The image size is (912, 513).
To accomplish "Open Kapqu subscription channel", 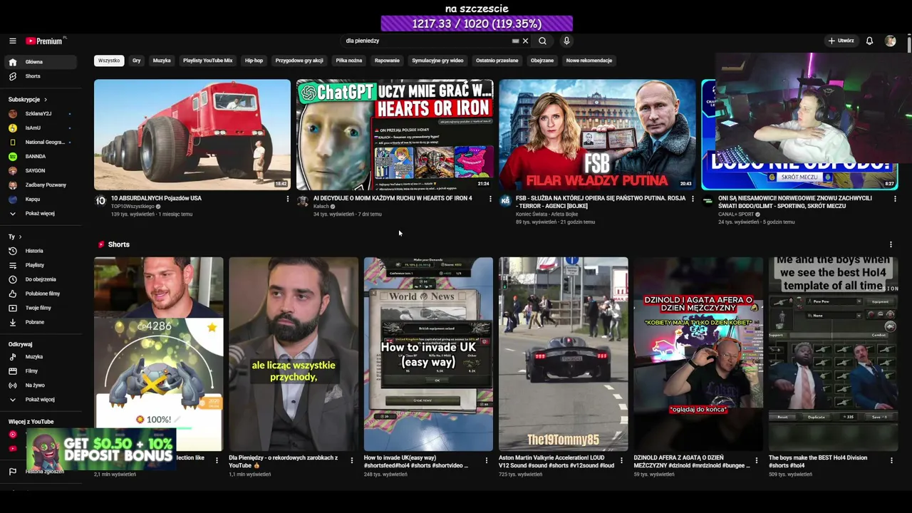I will tap(40, 199).
